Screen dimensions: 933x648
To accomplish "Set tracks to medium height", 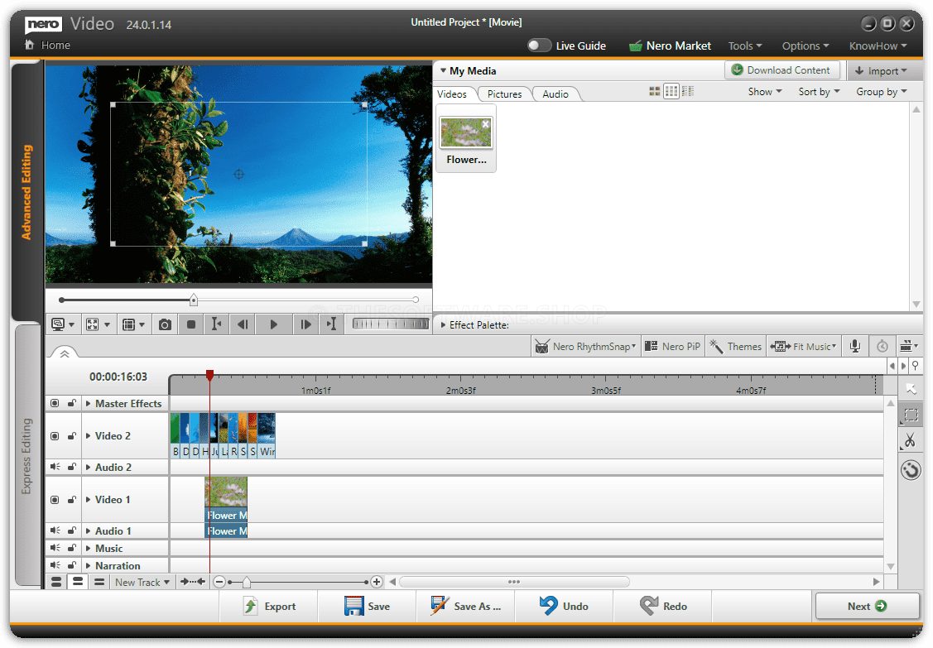I will 77,582.
